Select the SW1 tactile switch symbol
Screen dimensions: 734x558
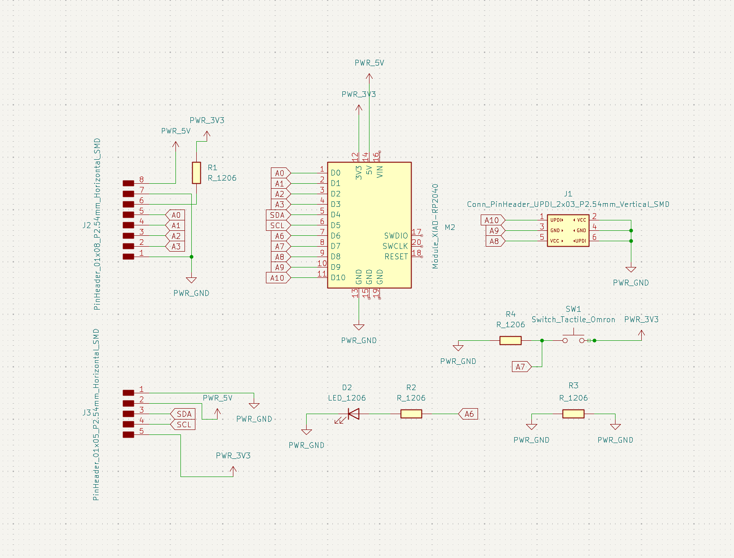(x=573, y=339)
